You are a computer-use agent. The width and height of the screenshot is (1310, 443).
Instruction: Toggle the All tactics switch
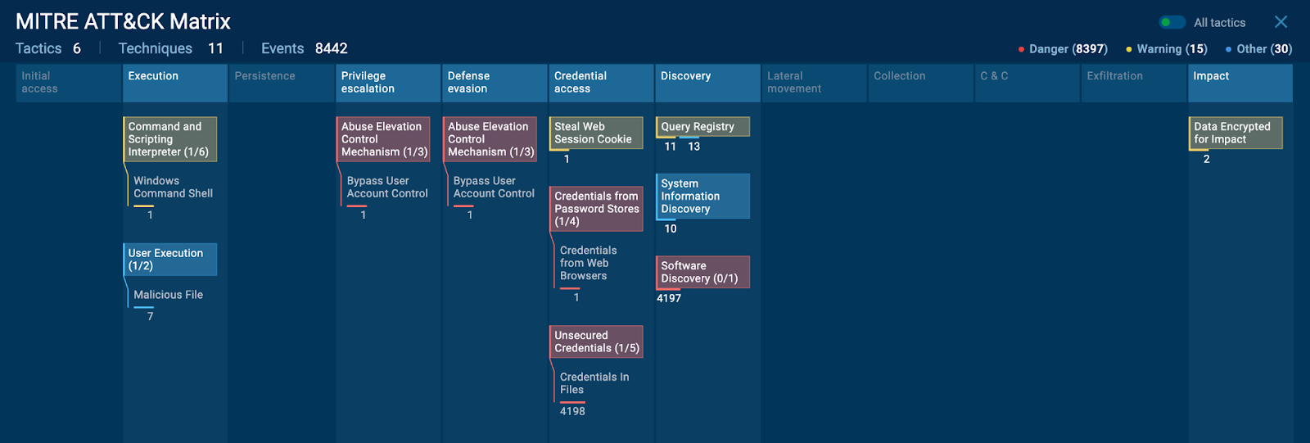(x=1172, y=22)
